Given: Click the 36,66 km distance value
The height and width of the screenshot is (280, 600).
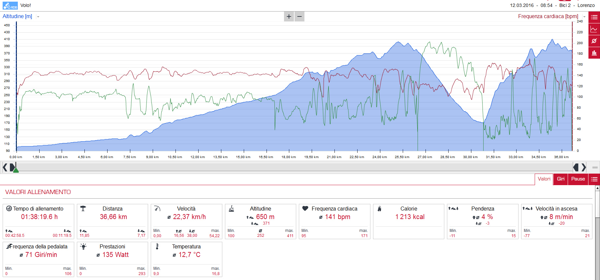Looking at the screenshot, I should tap(113, 217).
